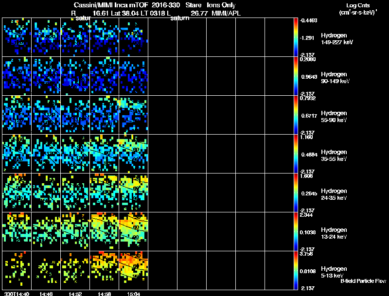The height and width of the screenshot is (296, 389).
Task: Select the 'Hydrogen 55-90 keV' label
Action: point(334,117)
